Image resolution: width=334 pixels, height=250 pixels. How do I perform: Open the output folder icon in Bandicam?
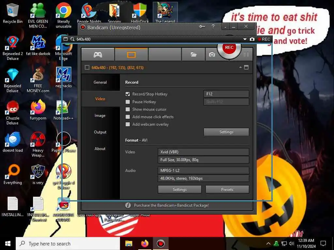coord(193,55)
